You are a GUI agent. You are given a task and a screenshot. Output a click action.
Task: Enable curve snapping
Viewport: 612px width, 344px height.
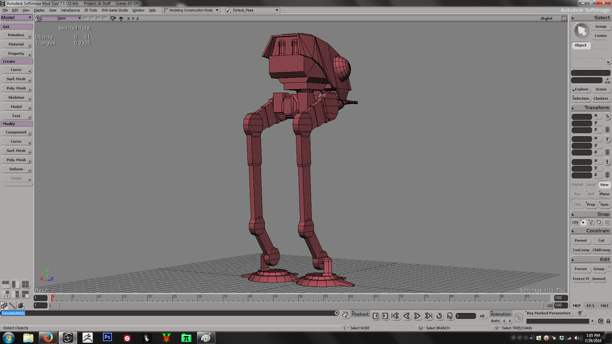pyautogui.click(x=591, y=222)
